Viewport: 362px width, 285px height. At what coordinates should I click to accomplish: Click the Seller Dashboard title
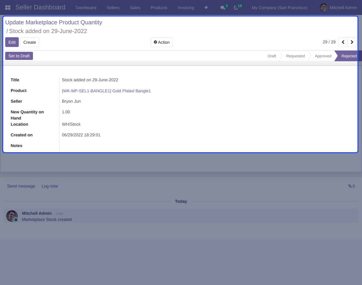click(40, 7)
